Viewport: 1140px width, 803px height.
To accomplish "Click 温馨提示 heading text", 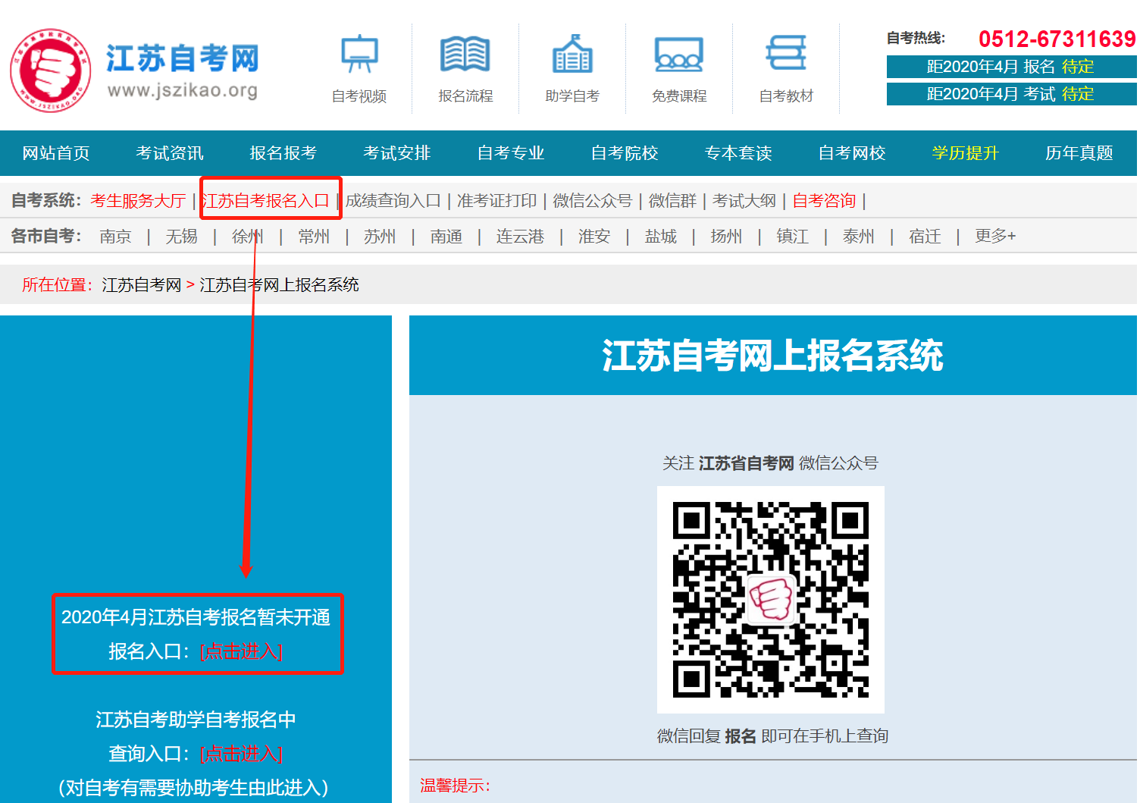I will [455, 786].
